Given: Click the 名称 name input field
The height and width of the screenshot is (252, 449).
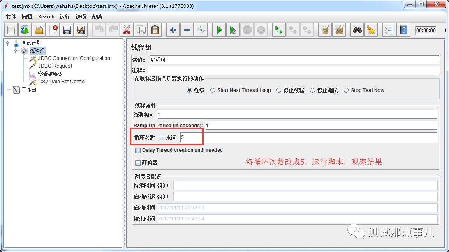Looking at the screenshot, I should pyautogui.click(x=294, y=60).
